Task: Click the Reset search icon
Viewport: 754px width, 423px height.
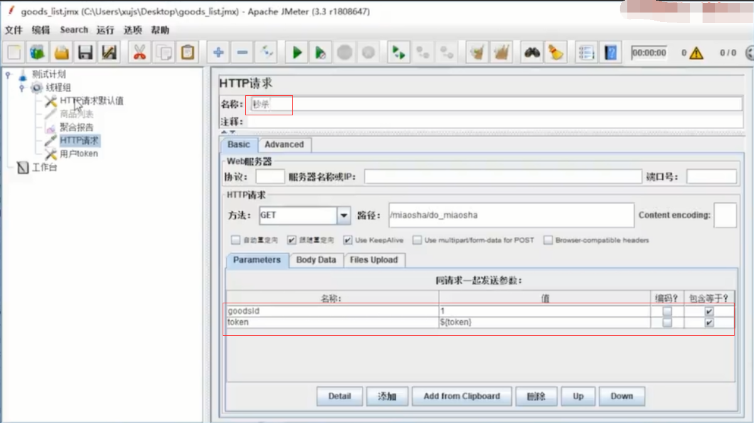Action: click(555, 53)
